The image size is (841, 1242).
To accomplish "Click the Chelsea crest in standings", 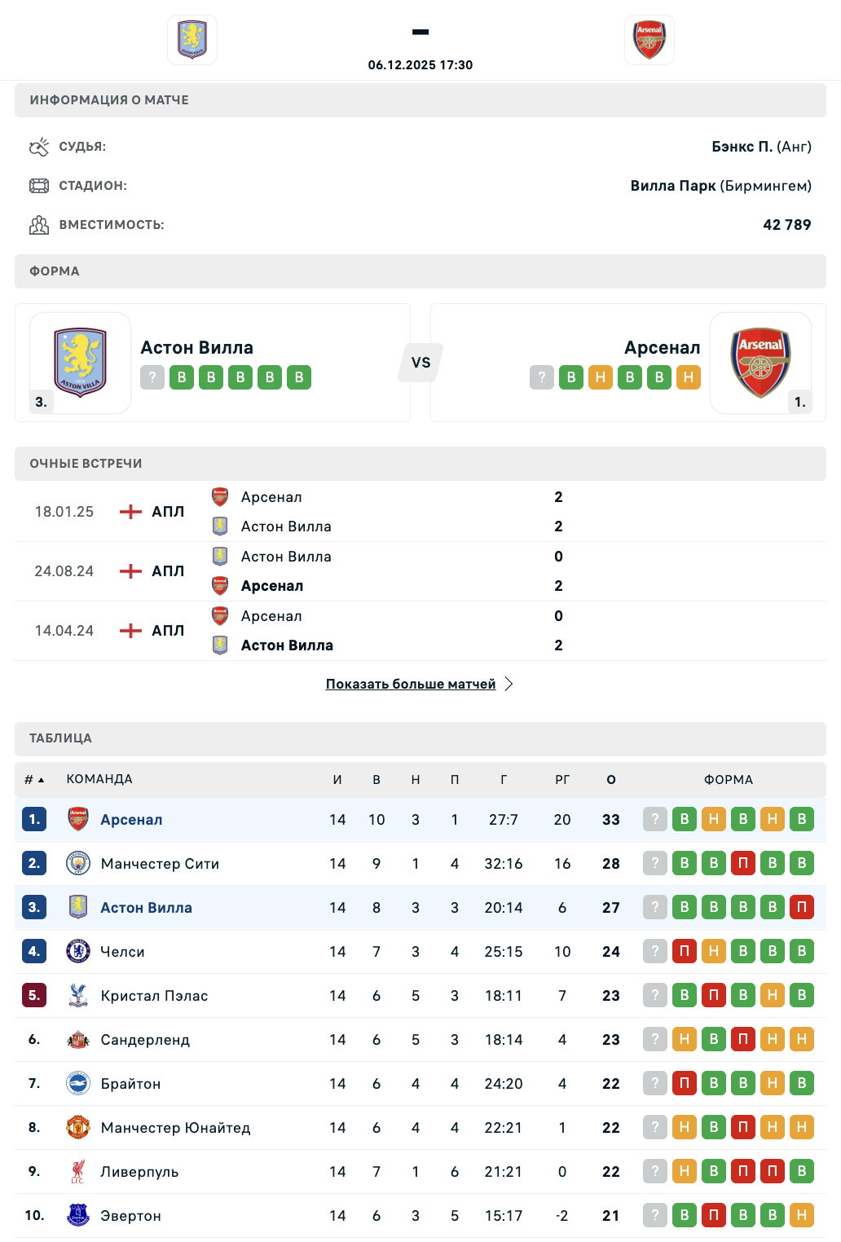I will [x=78, y=951].
